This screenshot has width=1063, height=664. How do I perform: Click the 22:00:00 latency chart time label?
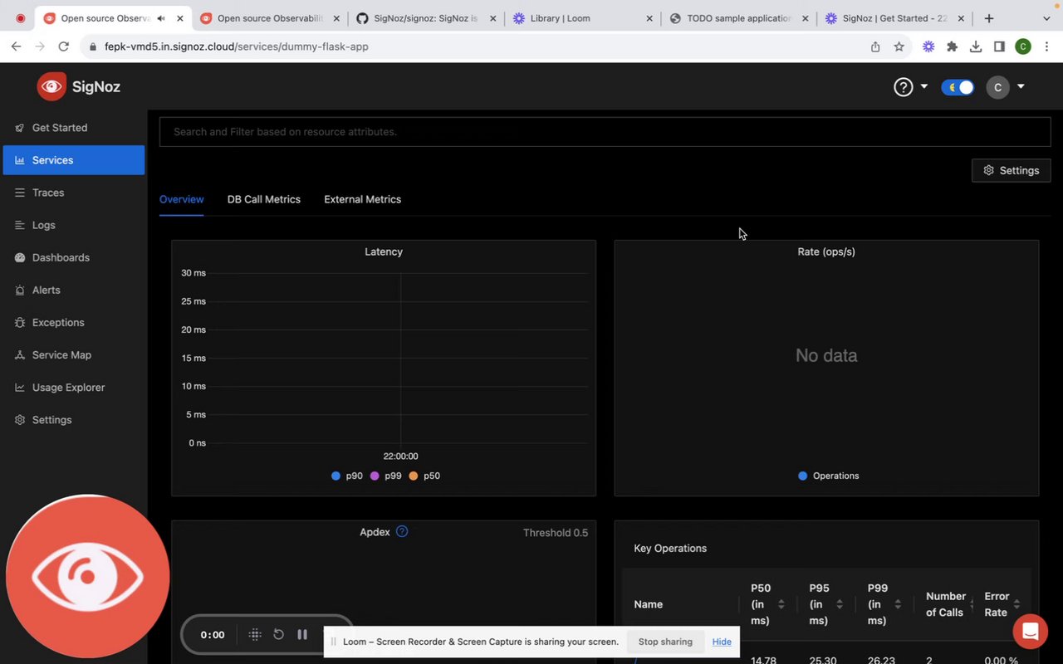400,456
